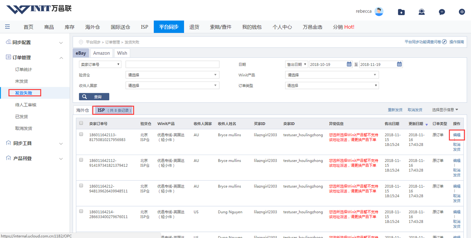The width and height of the screenshot is (471, 238).
Task: Open the 售出日期 date type dropdown
Action: point(297,64)
